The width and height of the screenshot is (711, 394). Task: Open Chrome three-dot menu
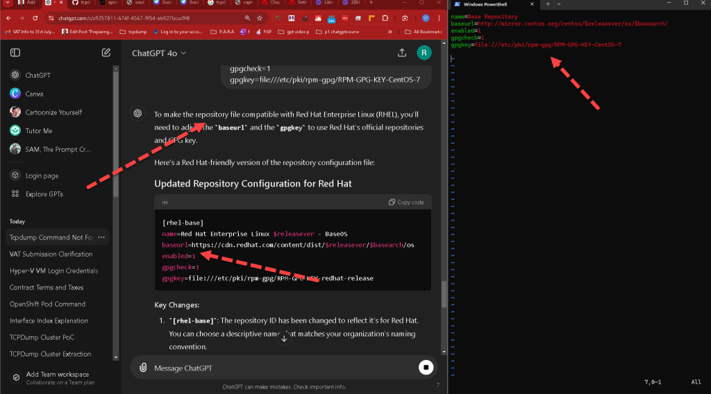439,18
